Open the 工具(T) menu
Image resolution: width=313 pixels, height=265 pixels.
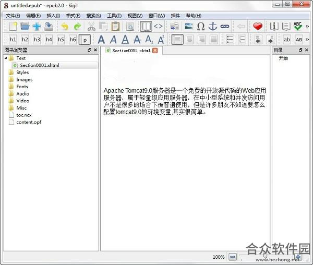pos(114,16)
